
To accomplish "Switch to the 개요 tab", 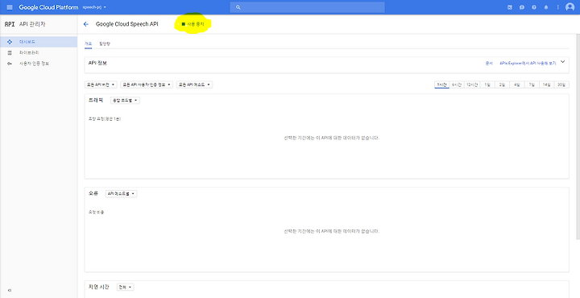I will [88, 43].
